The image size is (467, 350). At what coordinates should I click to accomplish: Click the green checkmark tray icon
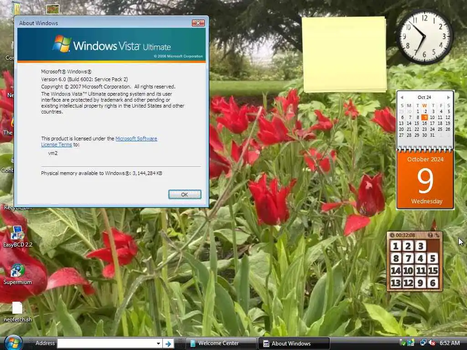point(402,343)
